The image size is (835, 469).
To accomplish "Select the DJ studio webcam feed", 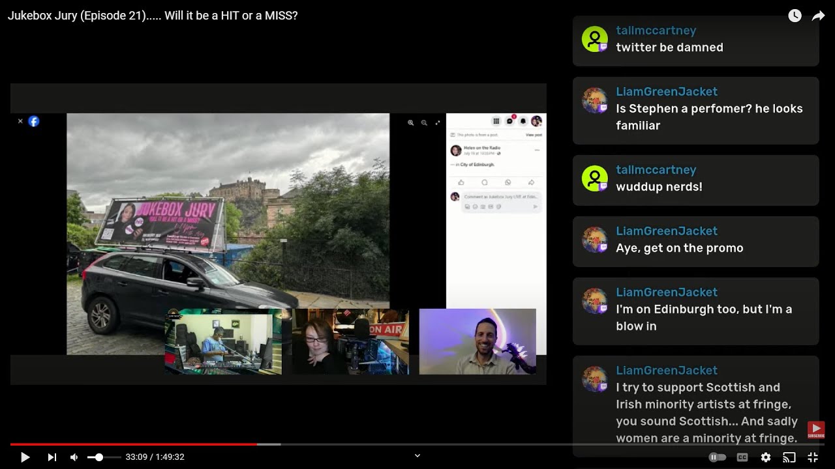I will point(223,341).
